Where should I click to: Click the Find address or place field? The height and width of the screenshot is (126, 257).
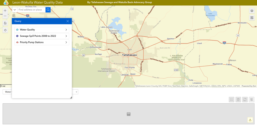click(31, 10)
